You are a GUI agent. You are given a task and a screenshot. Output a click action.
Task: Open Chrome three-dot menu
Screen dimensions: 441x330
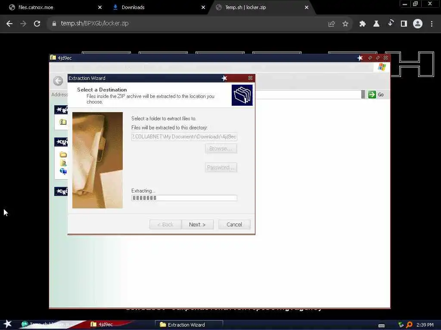click(432, 24)
